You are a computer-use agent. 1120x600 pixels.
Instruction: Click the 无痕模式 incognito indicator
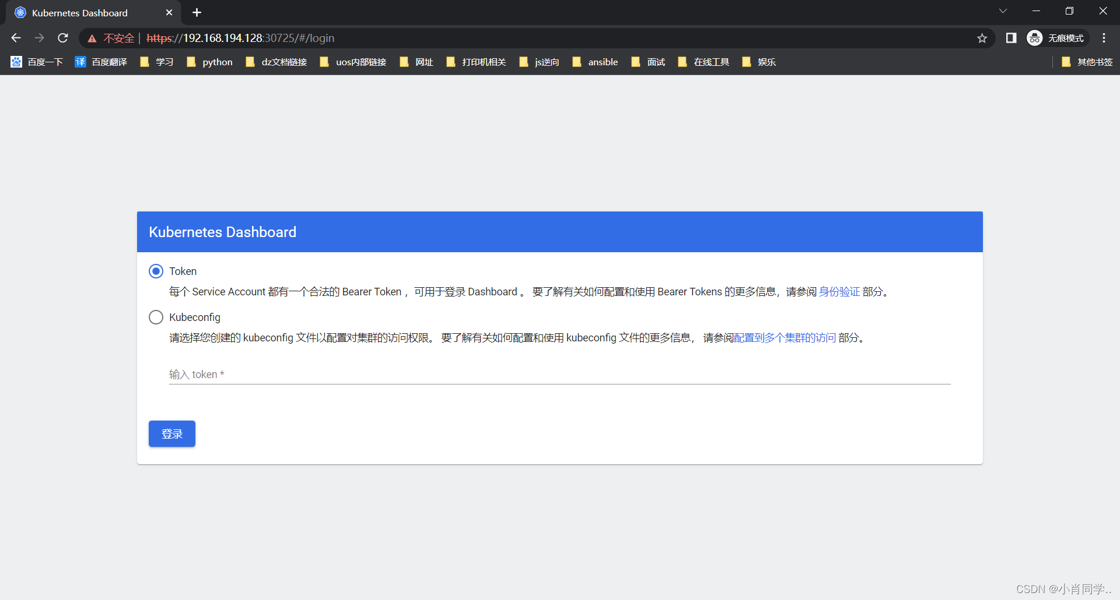1058,38
